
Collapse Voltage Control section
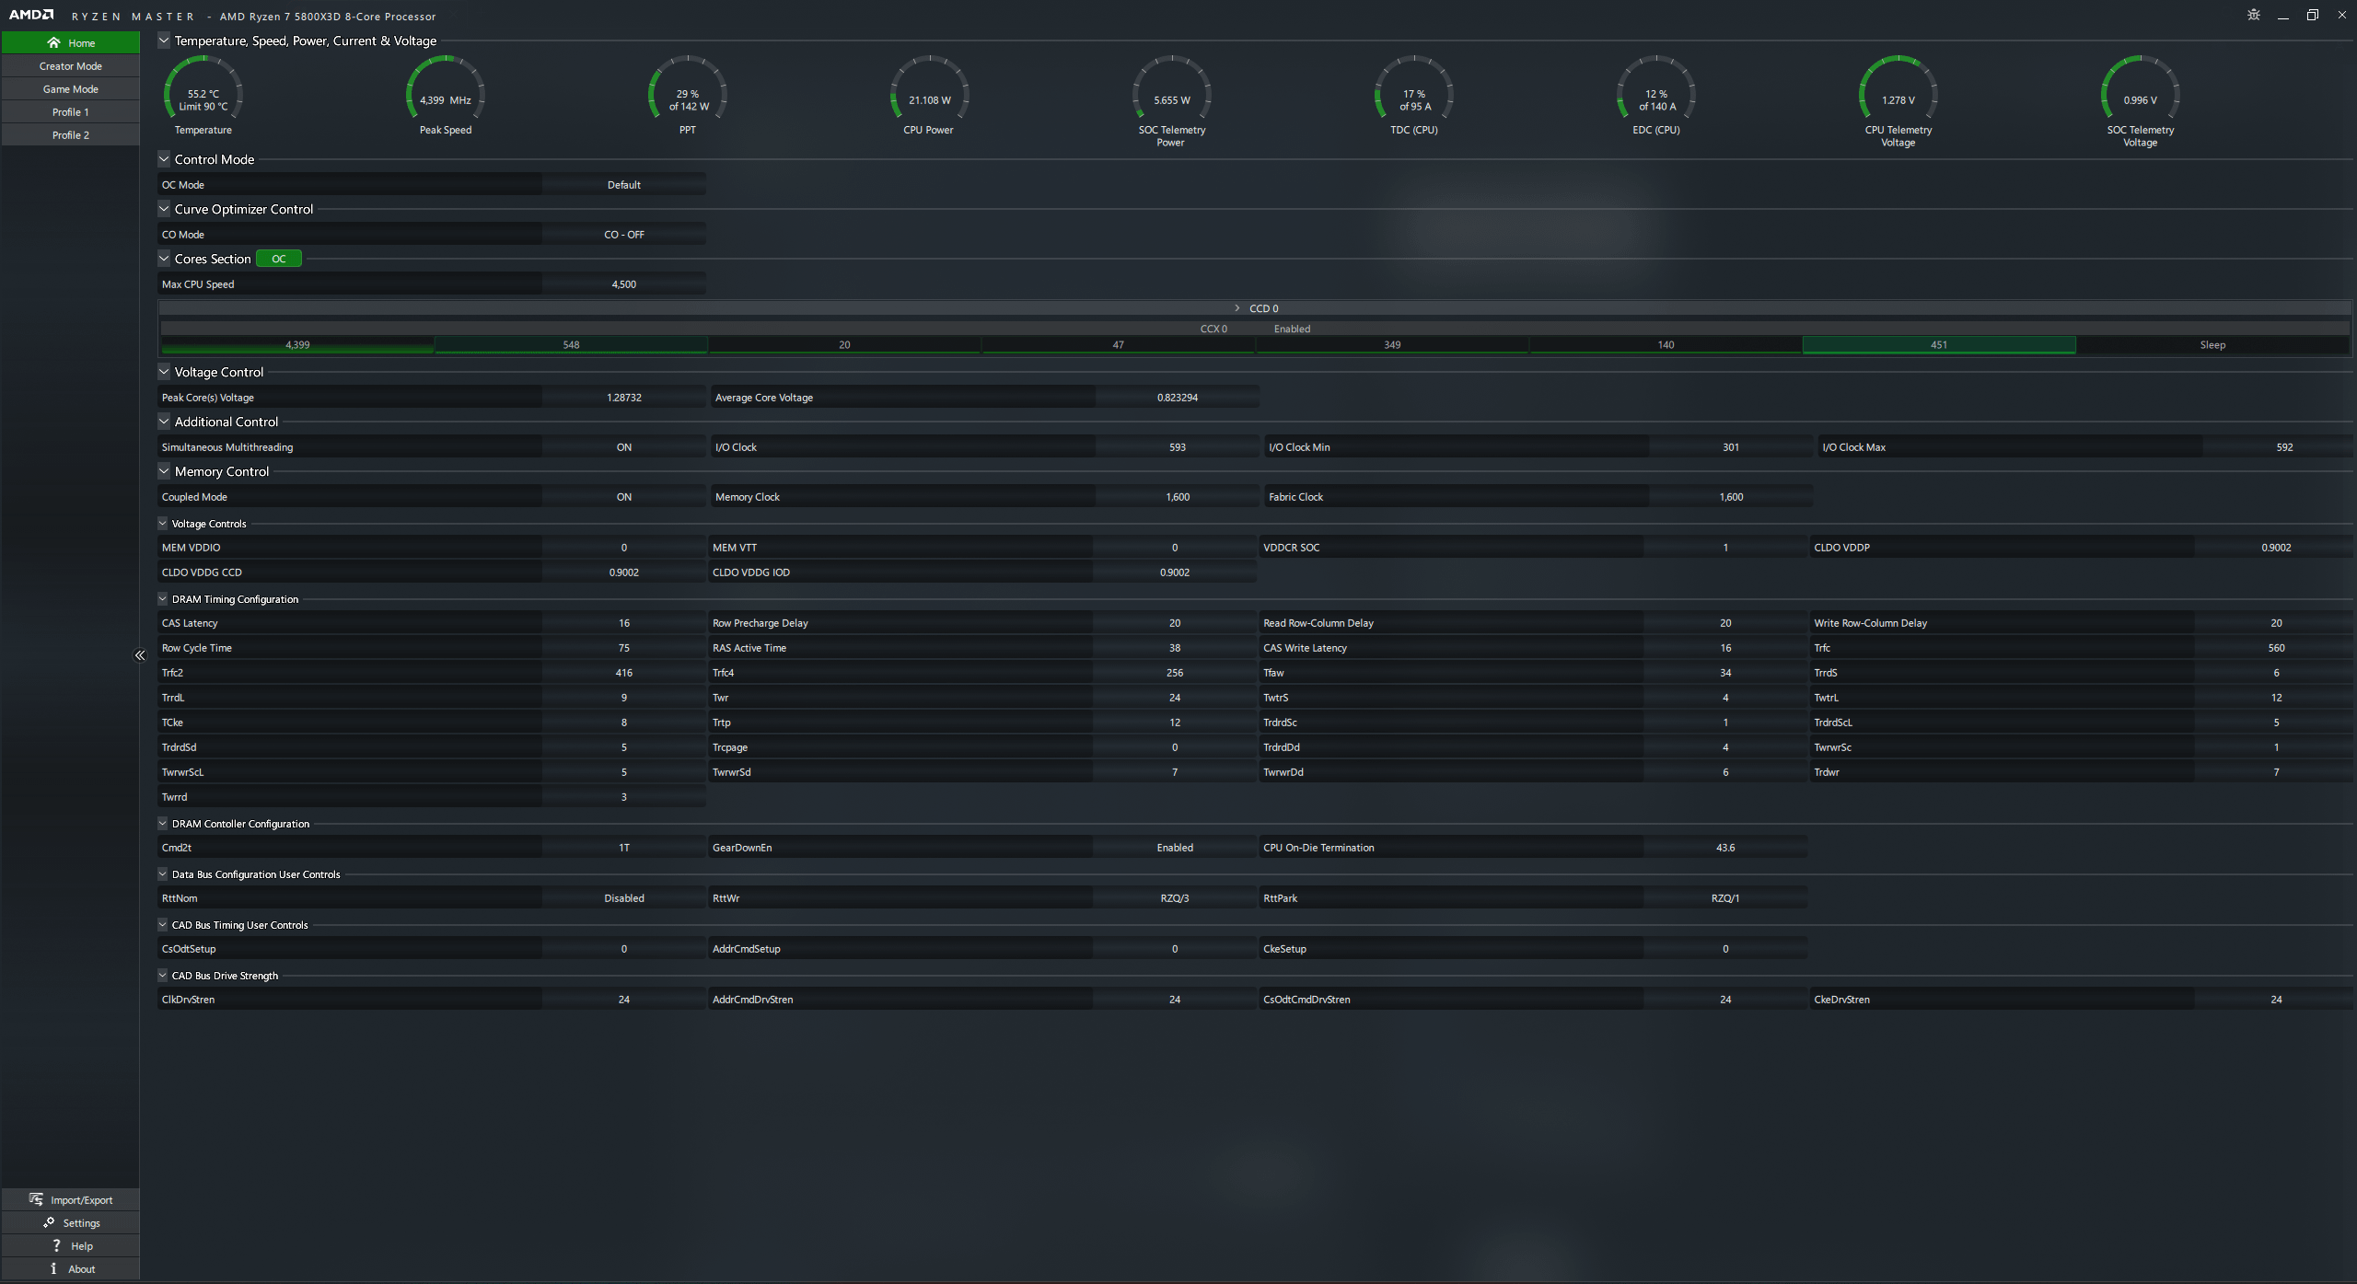coord(164,372)
